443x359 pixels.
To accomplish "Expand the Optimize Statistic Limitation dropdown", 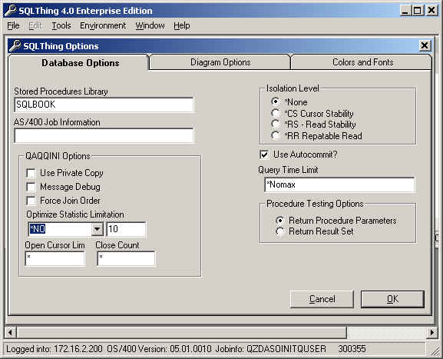I will 97,229.
